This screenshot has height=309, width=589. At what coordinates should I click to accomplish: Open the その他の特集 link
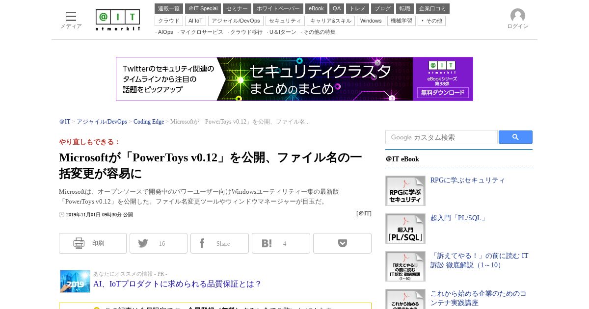320,32
